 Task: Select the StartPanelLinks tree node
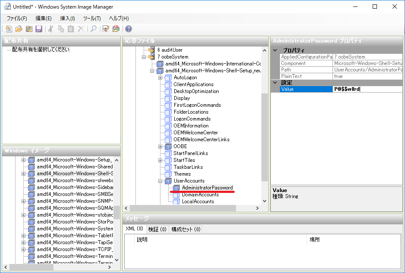[x=191, y=153]
